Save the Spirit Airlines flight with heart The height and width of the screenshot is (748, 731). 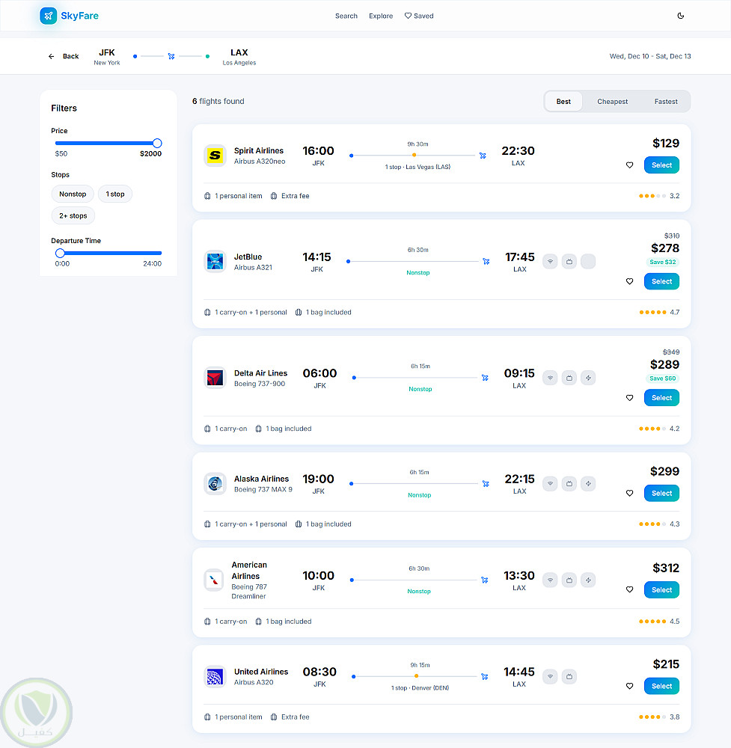(630, 165)
